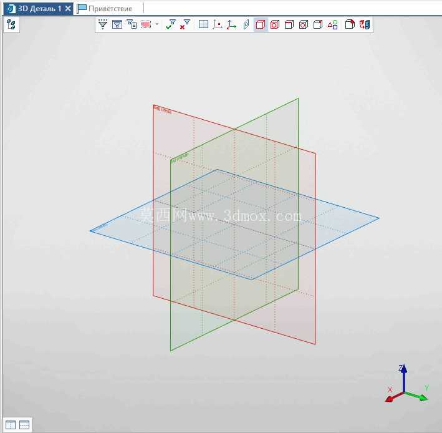The height and width of the screenshot is (433, 442).
Task: Click blue Z axis of orientation triad
Action: 404,377
